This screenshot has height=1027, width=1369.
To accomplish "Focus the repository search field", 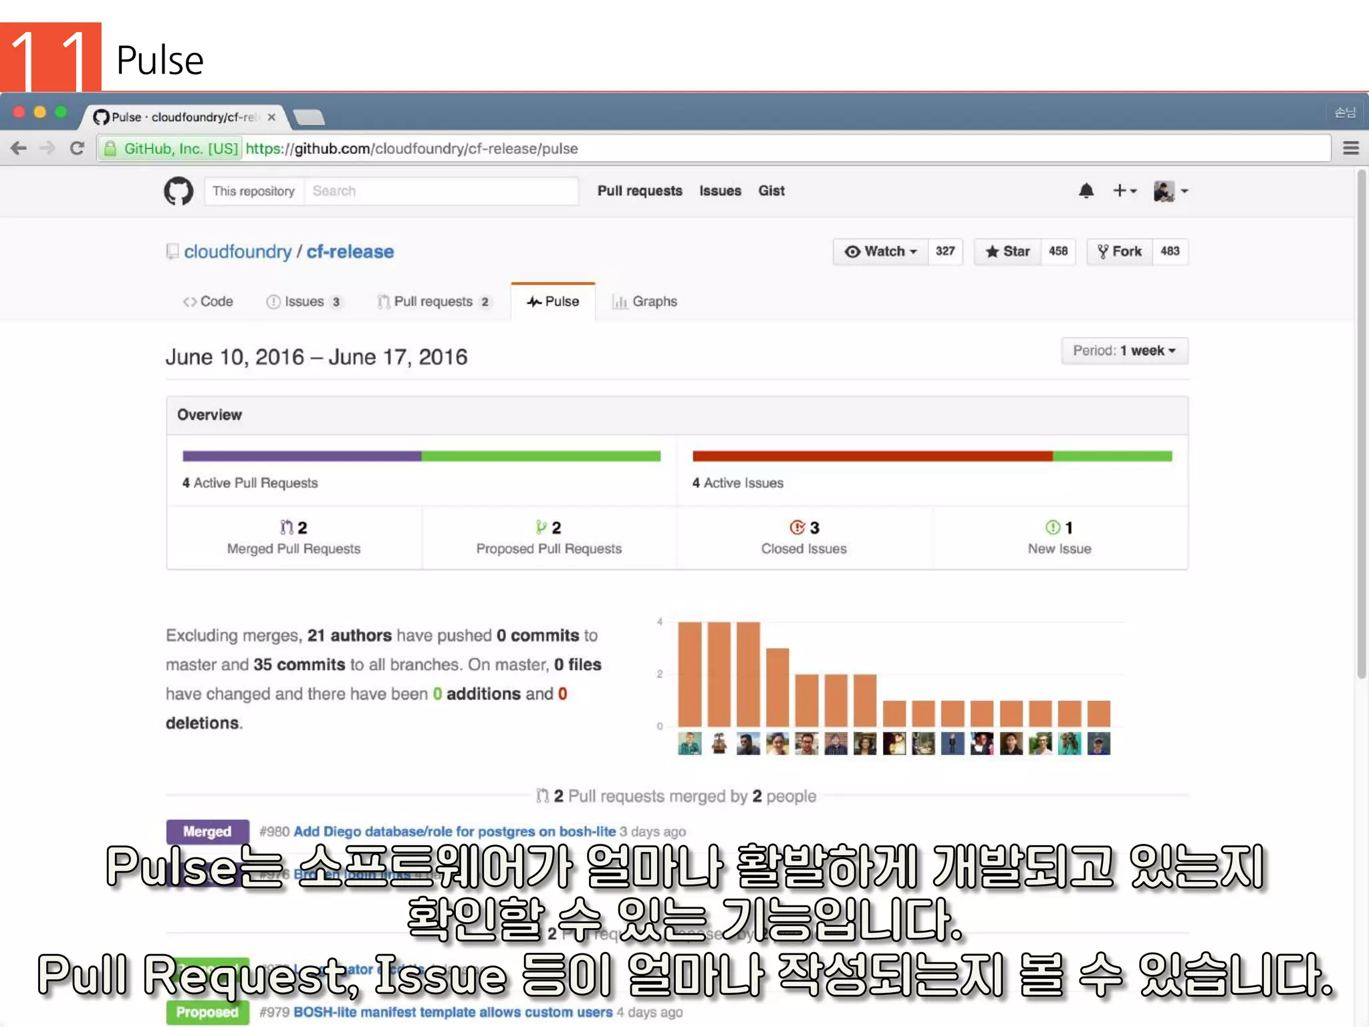I will coord(441,191).
